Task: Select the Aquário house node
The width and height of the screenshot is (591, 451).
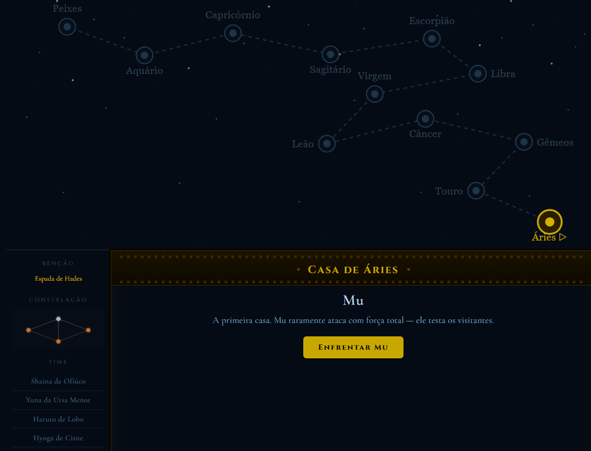Action: [144, 56]
